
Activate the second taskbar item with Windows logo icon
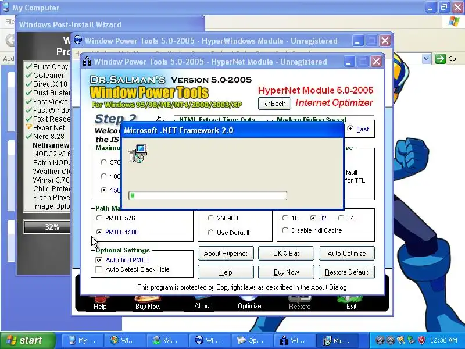click(x=124, y=340)
